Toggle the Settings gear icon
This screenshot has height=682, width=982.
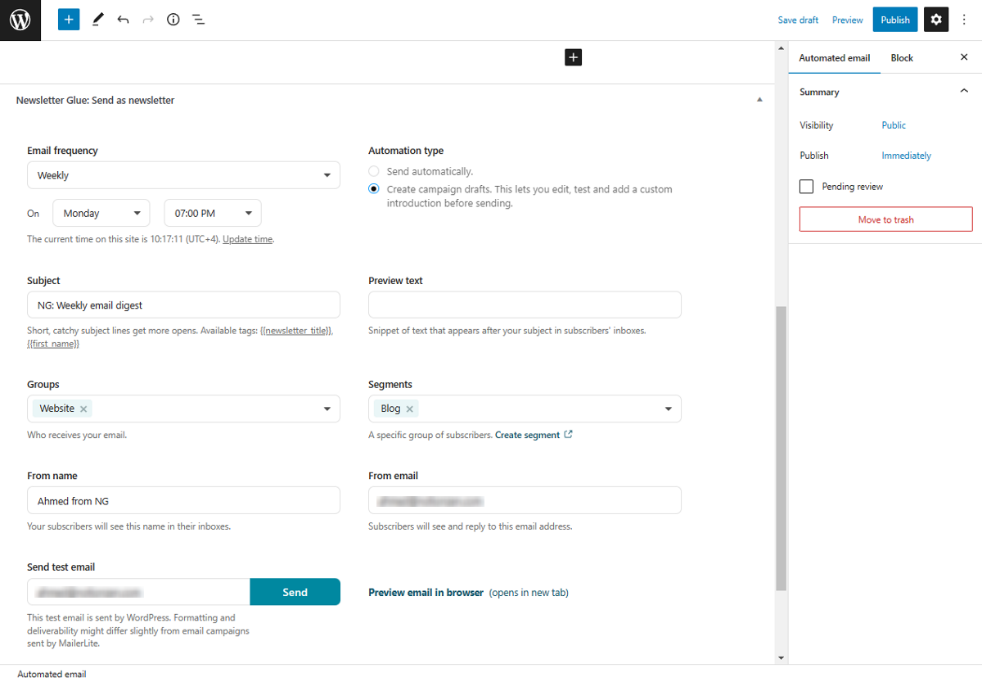click(936, 20)
